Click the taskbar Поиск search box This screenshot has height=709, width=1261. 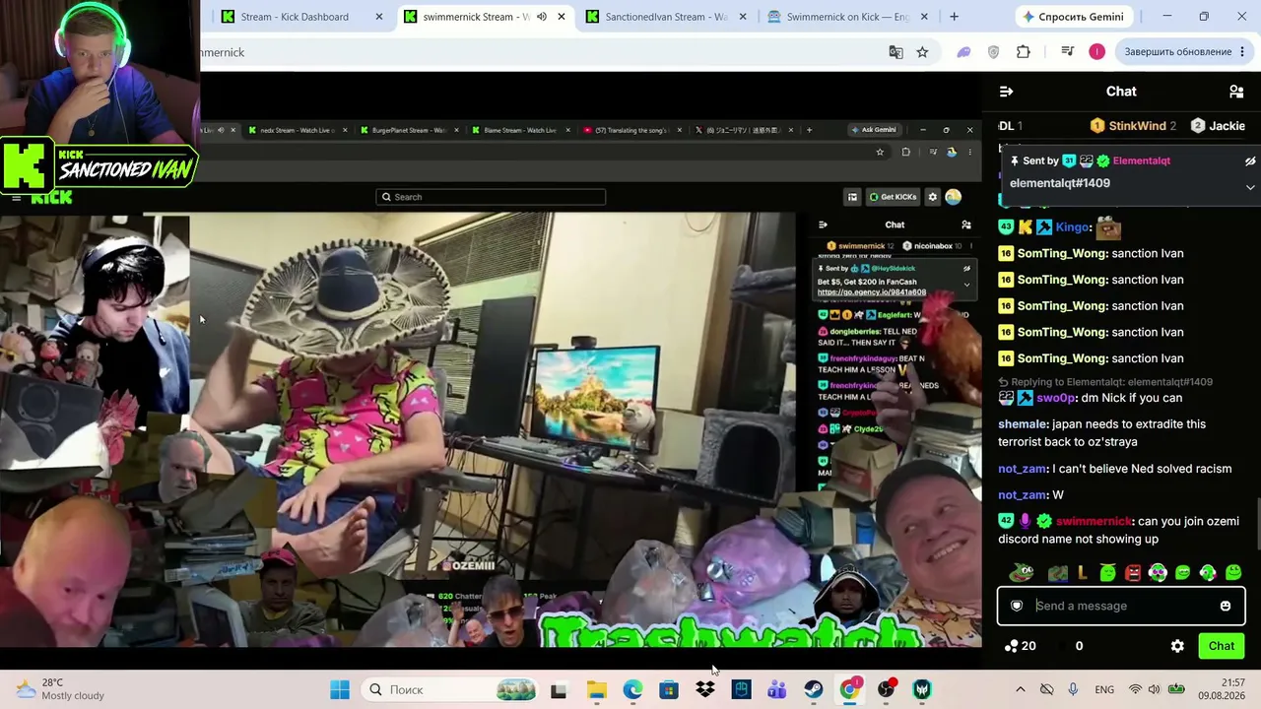pos(450,689)
